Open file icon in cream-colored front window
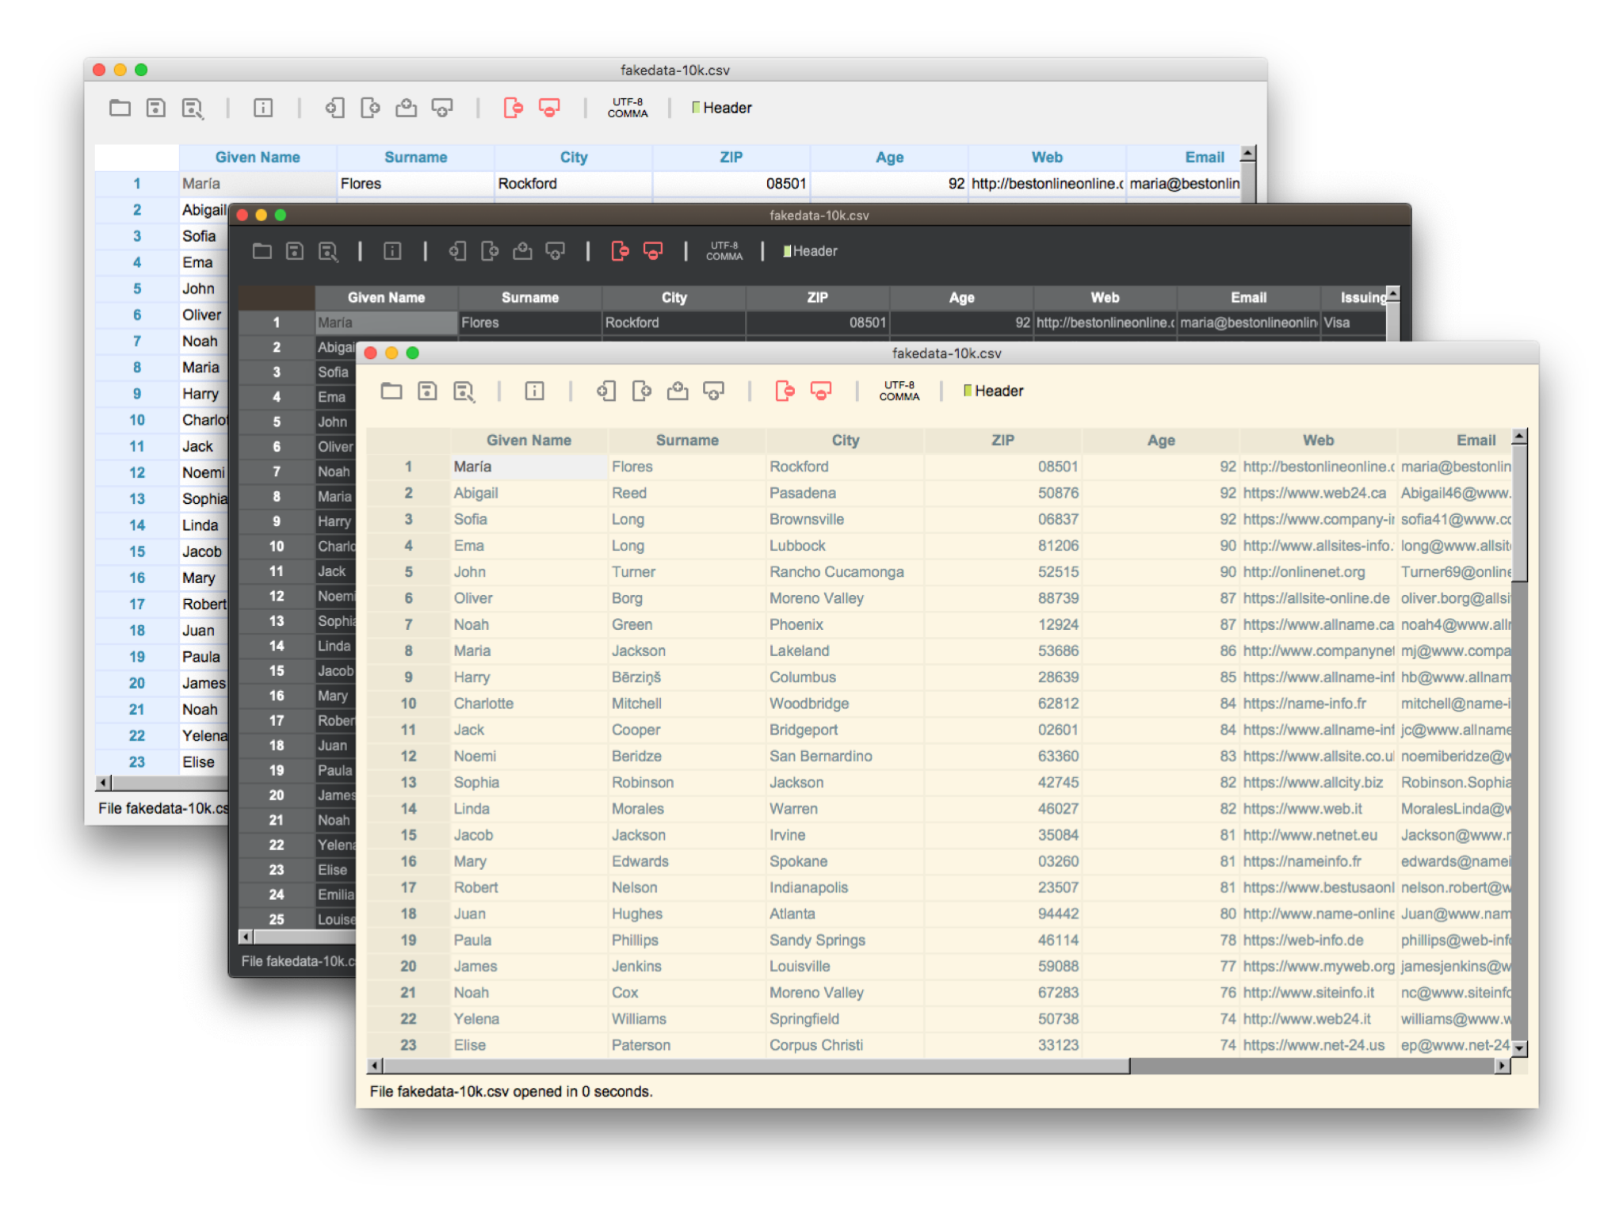Screen dimensions: 1623x1217 point(391,391)
